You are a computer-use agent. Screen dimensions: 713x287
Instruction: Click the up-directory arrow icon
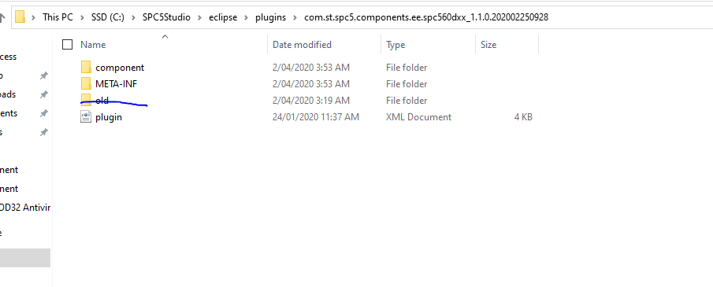tap(2, 18)
